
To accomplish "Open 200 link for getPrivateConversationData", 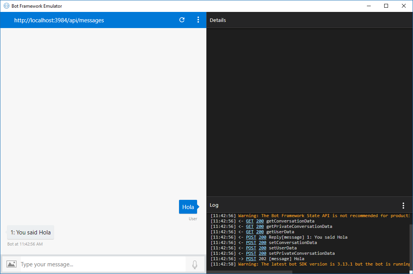I will pos(260,226).
